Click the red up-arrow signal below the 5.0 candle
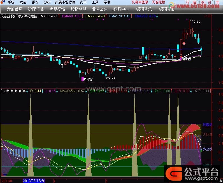 click(184, 43)
